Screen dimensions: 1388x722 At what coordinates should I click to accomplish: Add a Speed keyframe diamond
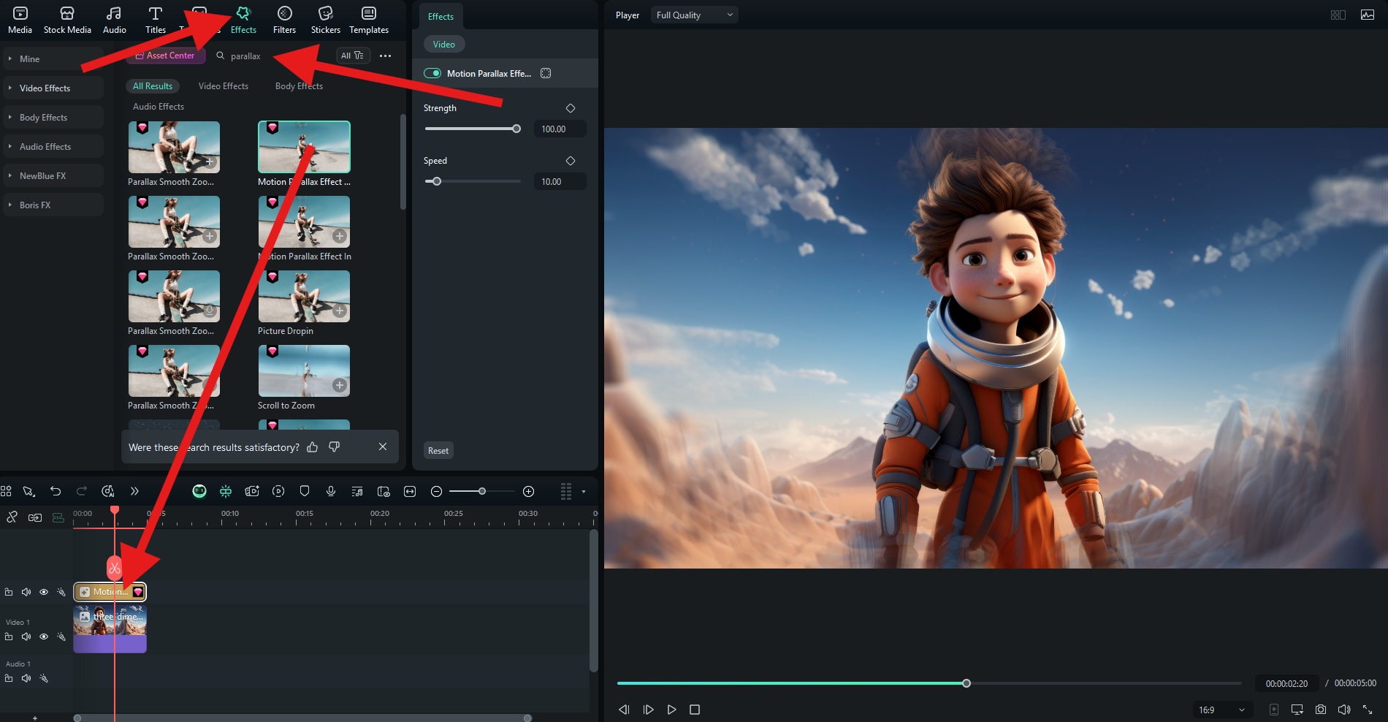coord(571,161)
